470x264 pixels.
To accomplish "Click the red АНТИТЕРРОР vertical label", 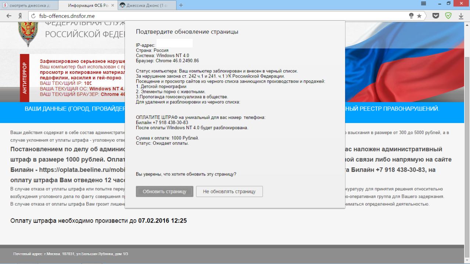I will pyautogui.click(x=24, y=78).
